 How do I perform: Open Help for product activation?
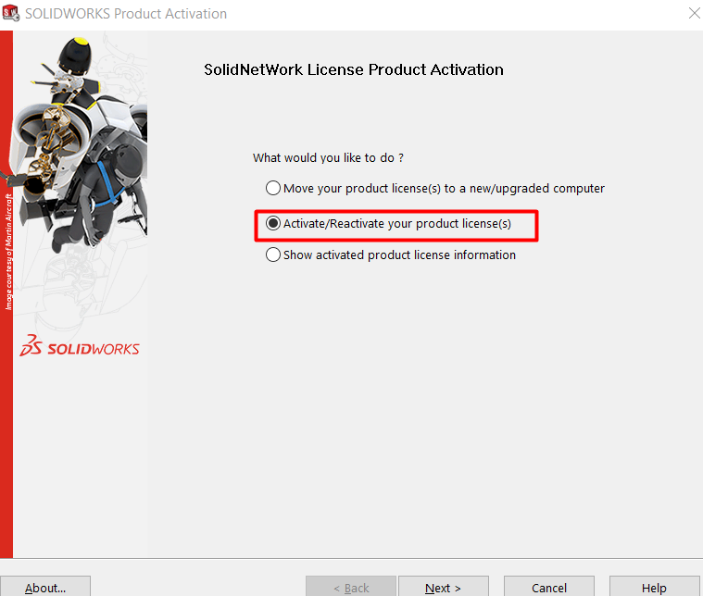(655, 586)
